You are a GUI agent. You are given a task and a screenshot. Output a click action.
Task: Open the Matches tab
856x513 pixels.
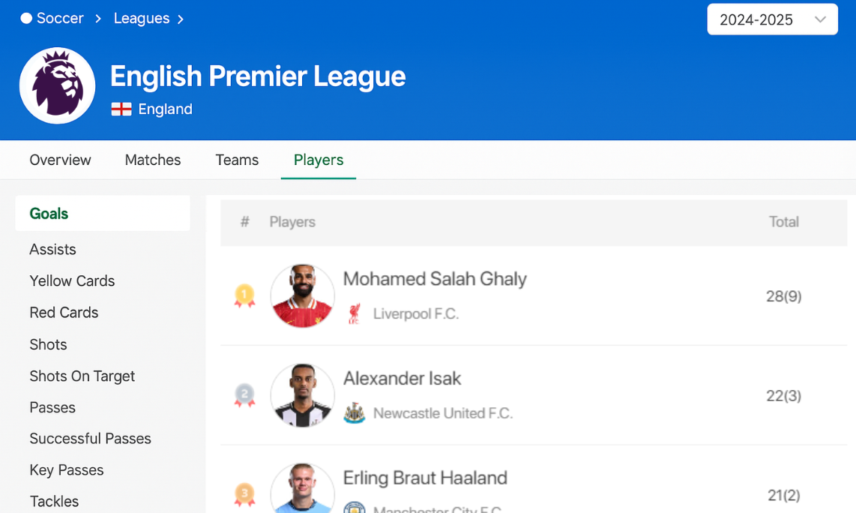(x=153, y=160)
